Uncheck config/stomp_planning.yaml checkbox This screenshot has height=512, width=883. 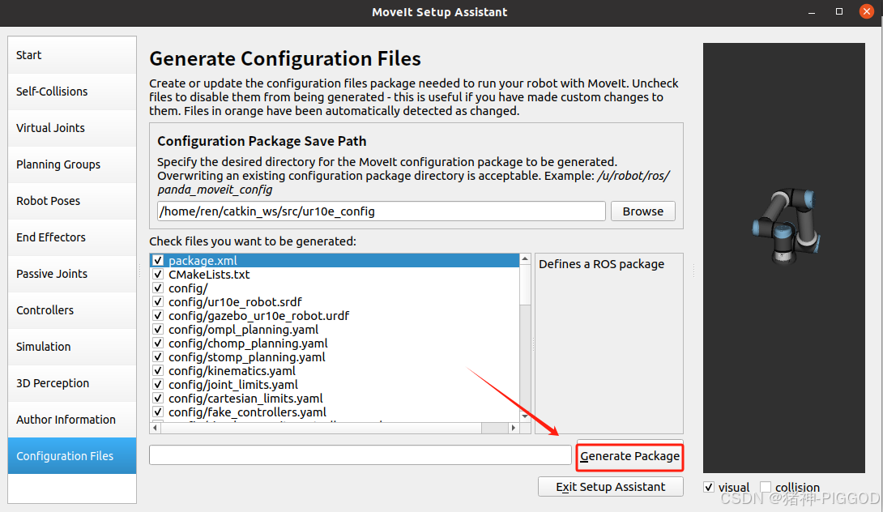click(x=158, y=357)
